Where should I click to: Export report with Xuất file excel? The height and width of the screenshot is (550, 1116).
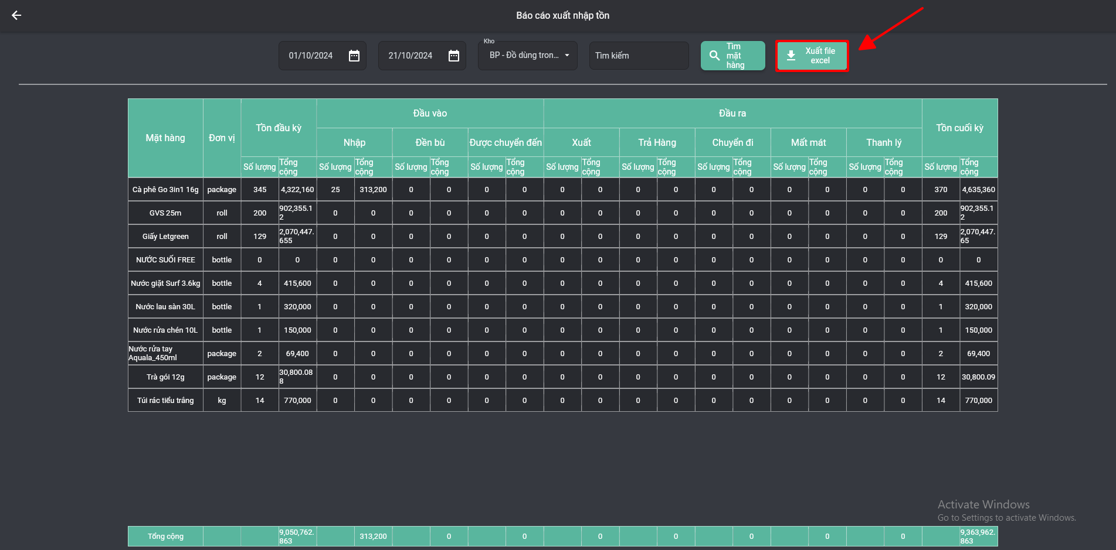812,56
